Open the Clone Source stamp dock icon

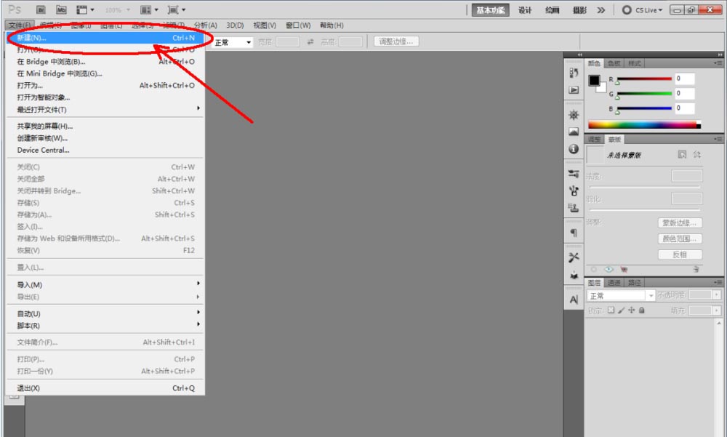[574, 208]
